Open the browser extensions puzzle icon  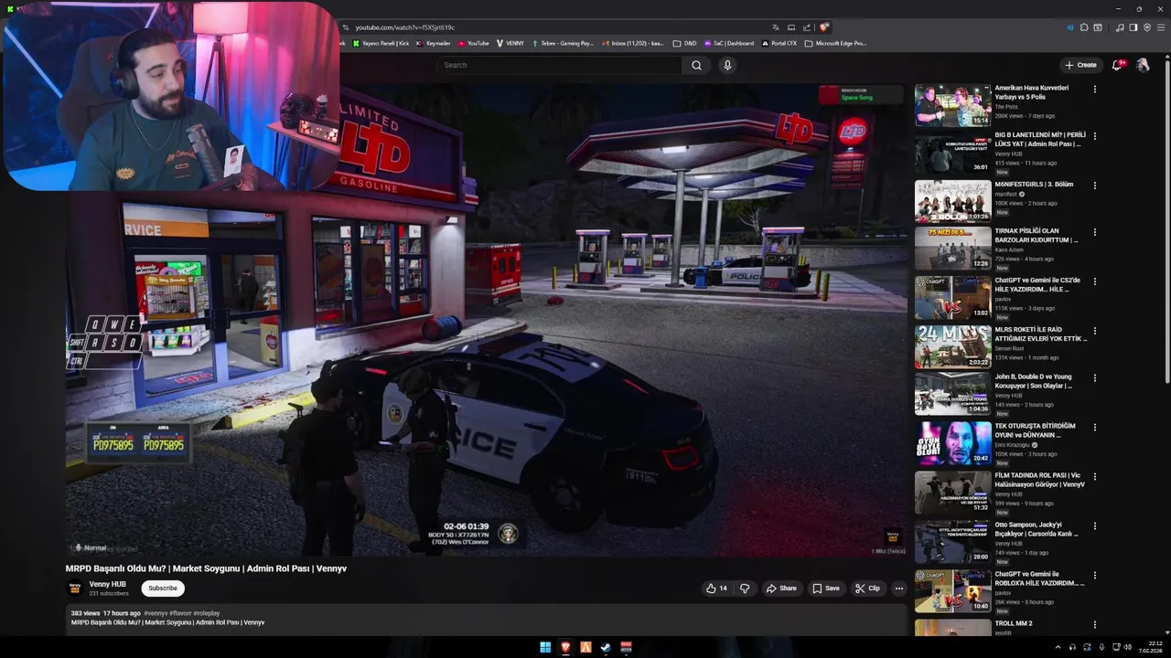tap(1084, 27)
